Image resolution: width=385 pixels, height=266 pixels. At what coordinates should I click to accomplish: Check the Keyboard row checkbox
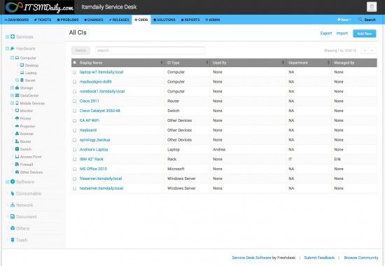tap(75, 130)
